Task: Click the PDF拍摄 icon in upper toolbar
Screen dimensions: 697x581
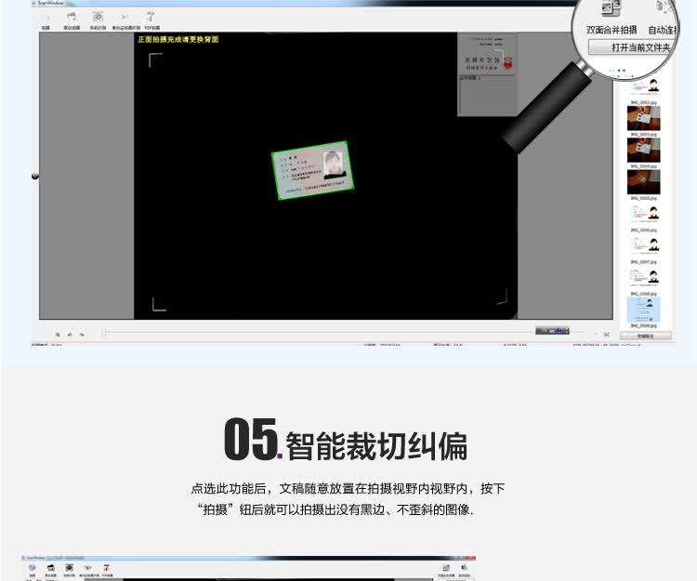Action: click(151, 18)
